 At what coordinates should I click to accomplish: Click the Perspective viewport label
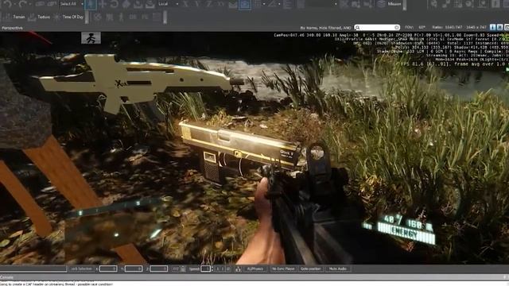(x=12, y=28)
